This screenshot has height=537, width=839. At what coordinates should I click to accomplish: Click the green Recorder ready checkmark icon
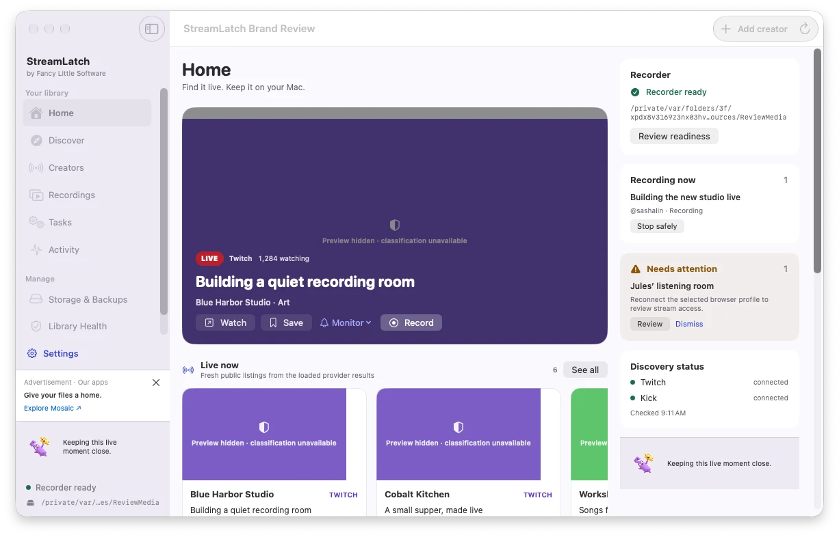coord(635,92)
